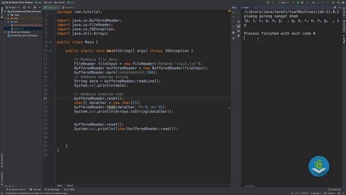Viewport: 346px width, 195px height.
Task: Click the Rerun icon in Run panel
Action: click(234, 12)
